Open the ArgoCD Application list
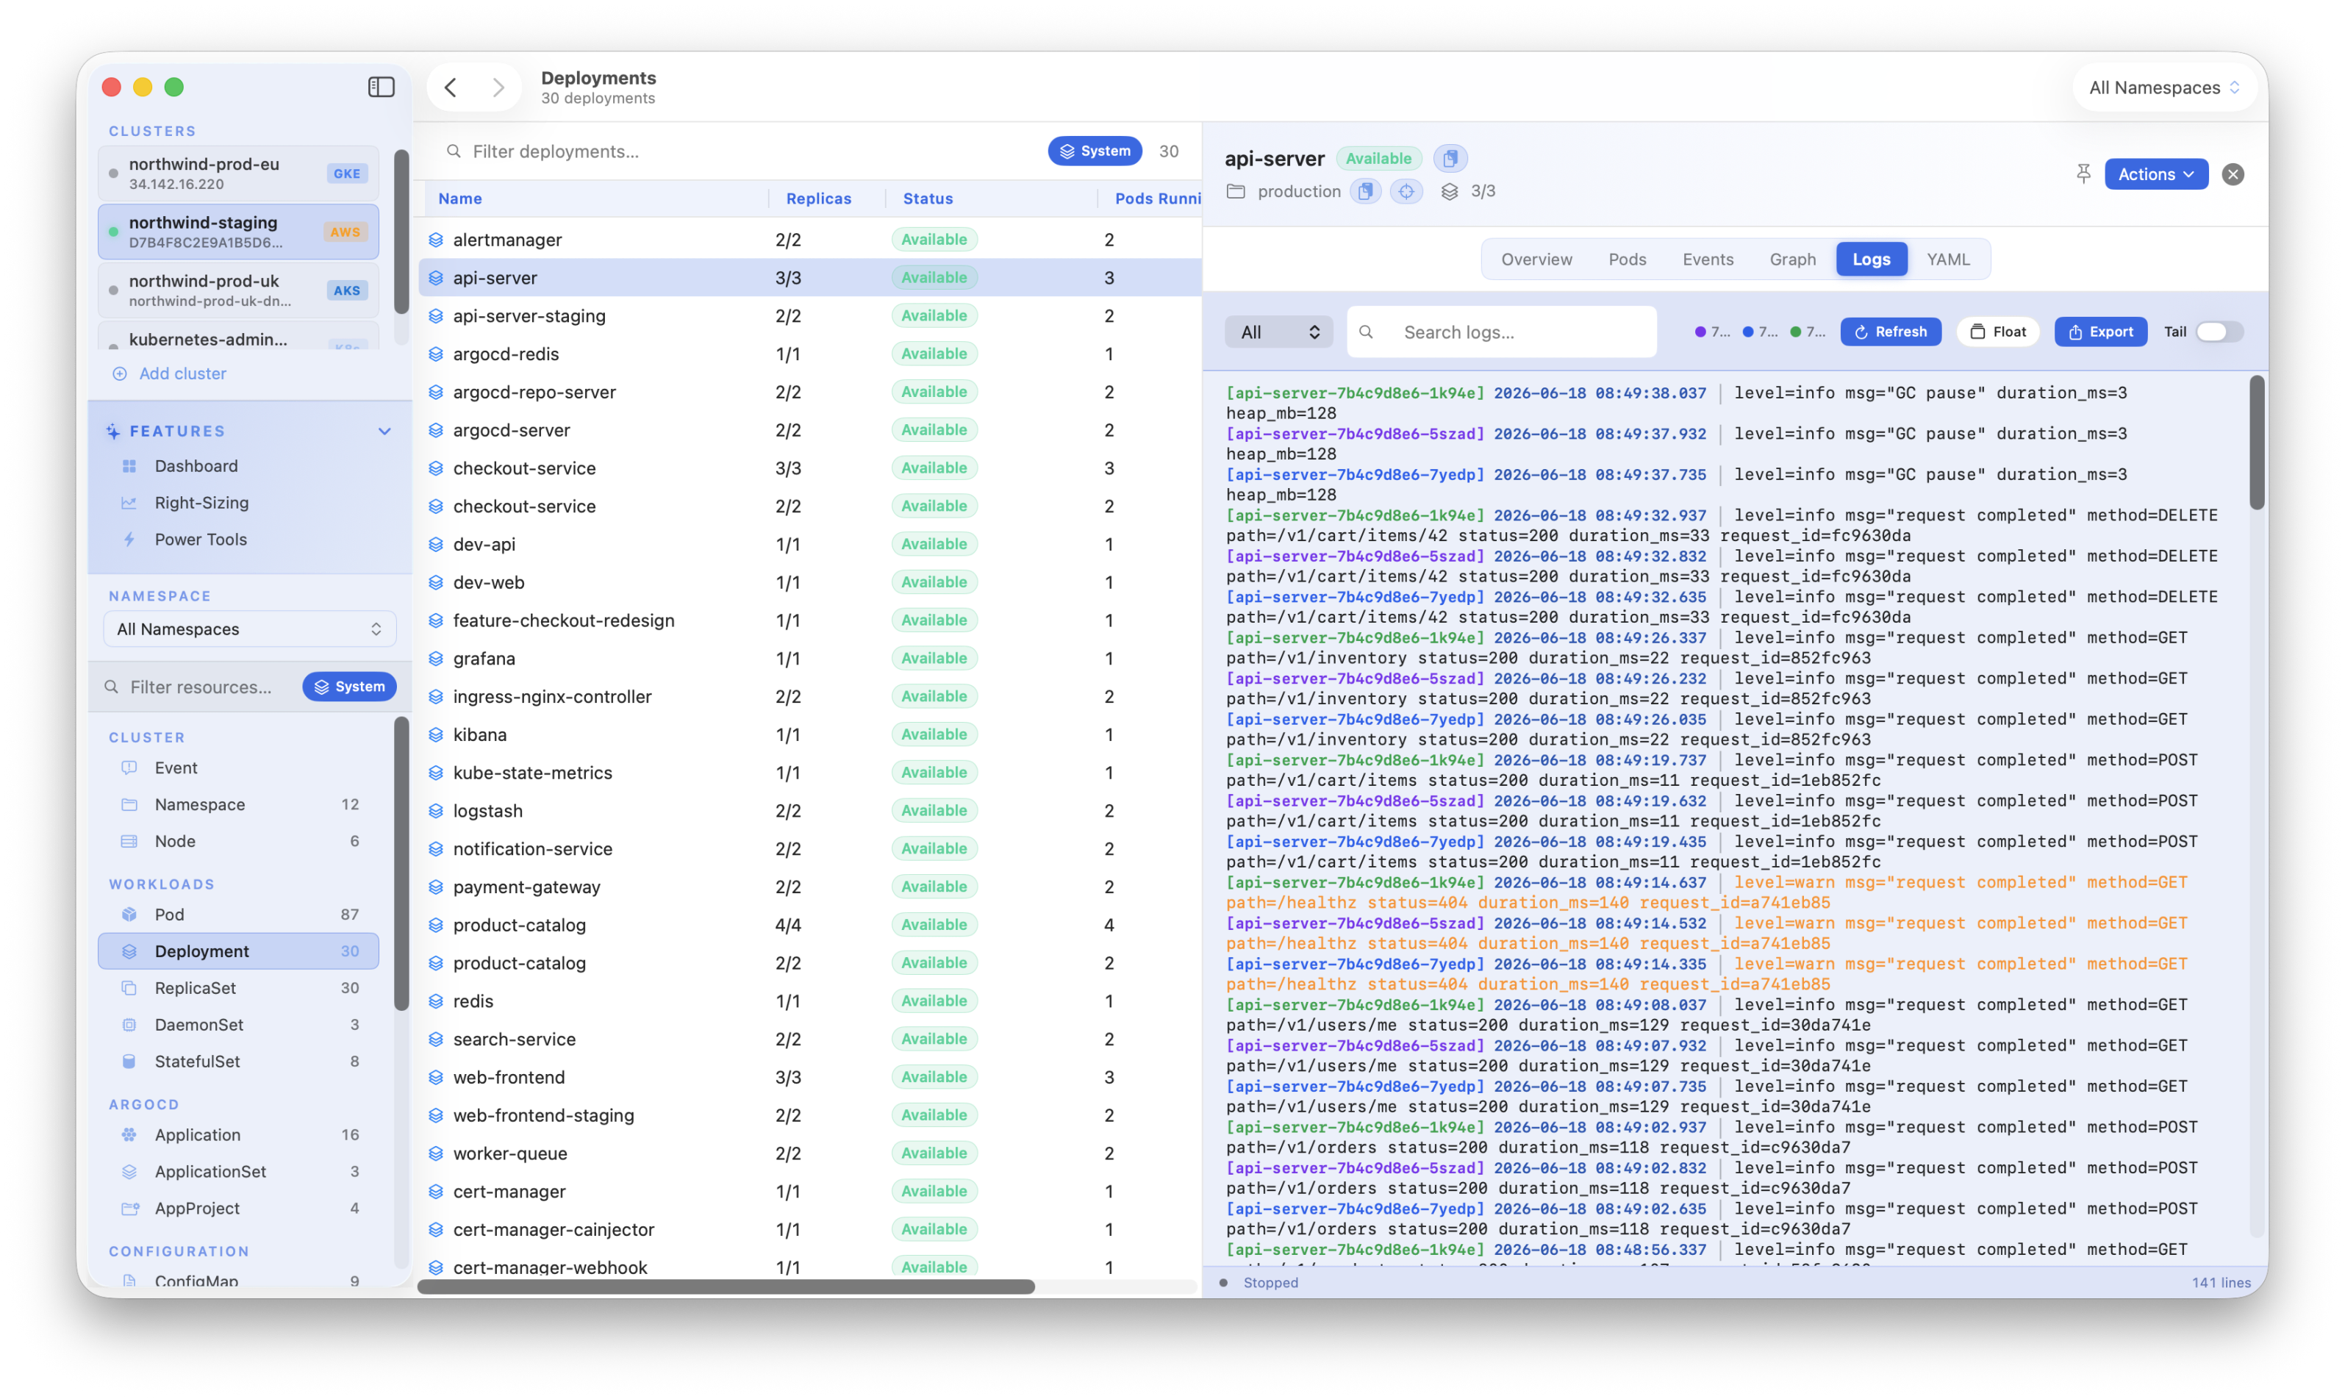The height and width of the screenshot is (1399, 2345). click(x=237, y=1135)
